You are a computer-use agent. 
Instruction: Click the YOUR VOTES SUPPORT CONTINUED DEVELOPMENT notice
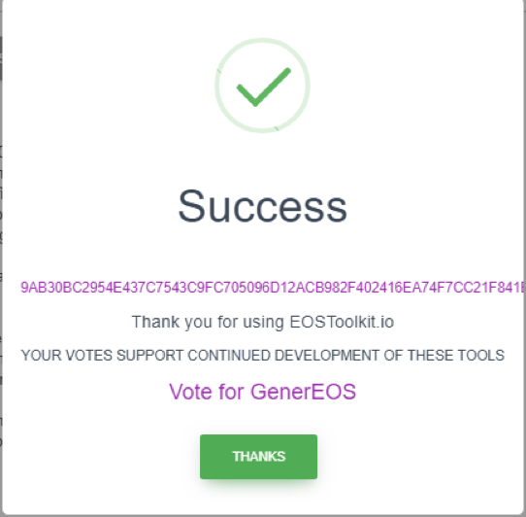[x=263, y=356]
